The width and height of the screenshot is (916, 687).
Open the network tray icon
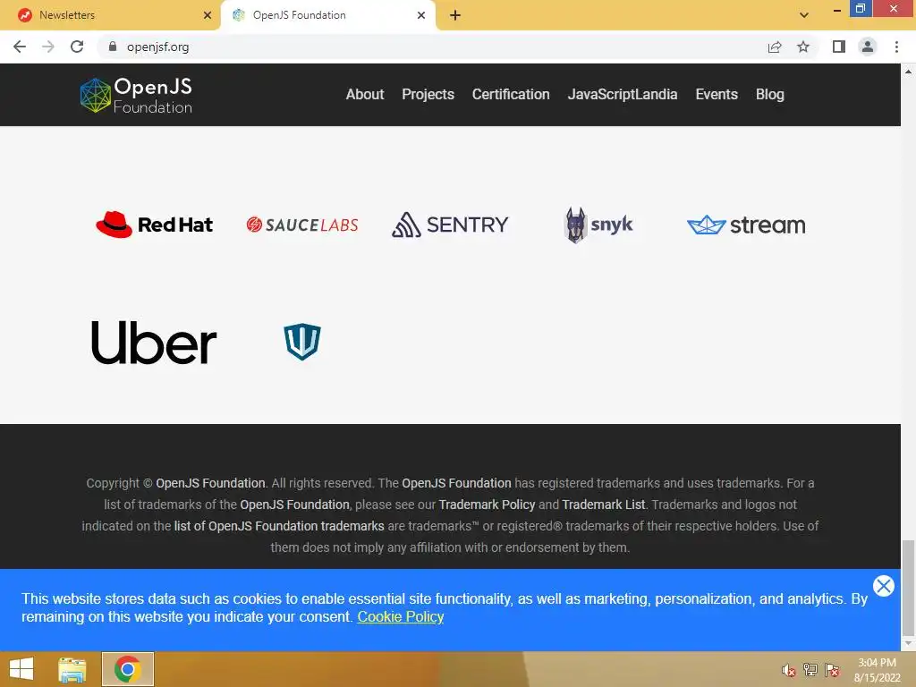tap(810, 670)
